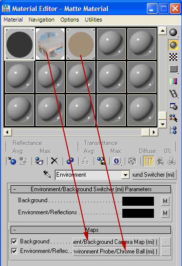Screen dimensions: 182x266
Task: Collapse the Switcher (mi) Parameters rollout
Action: pyautogui.click(x=91, y=189)
